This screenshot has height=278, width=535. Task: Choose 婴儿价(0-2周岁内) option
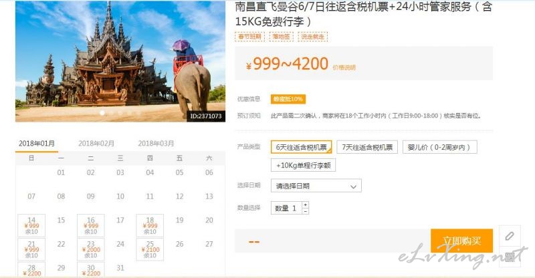440,147
